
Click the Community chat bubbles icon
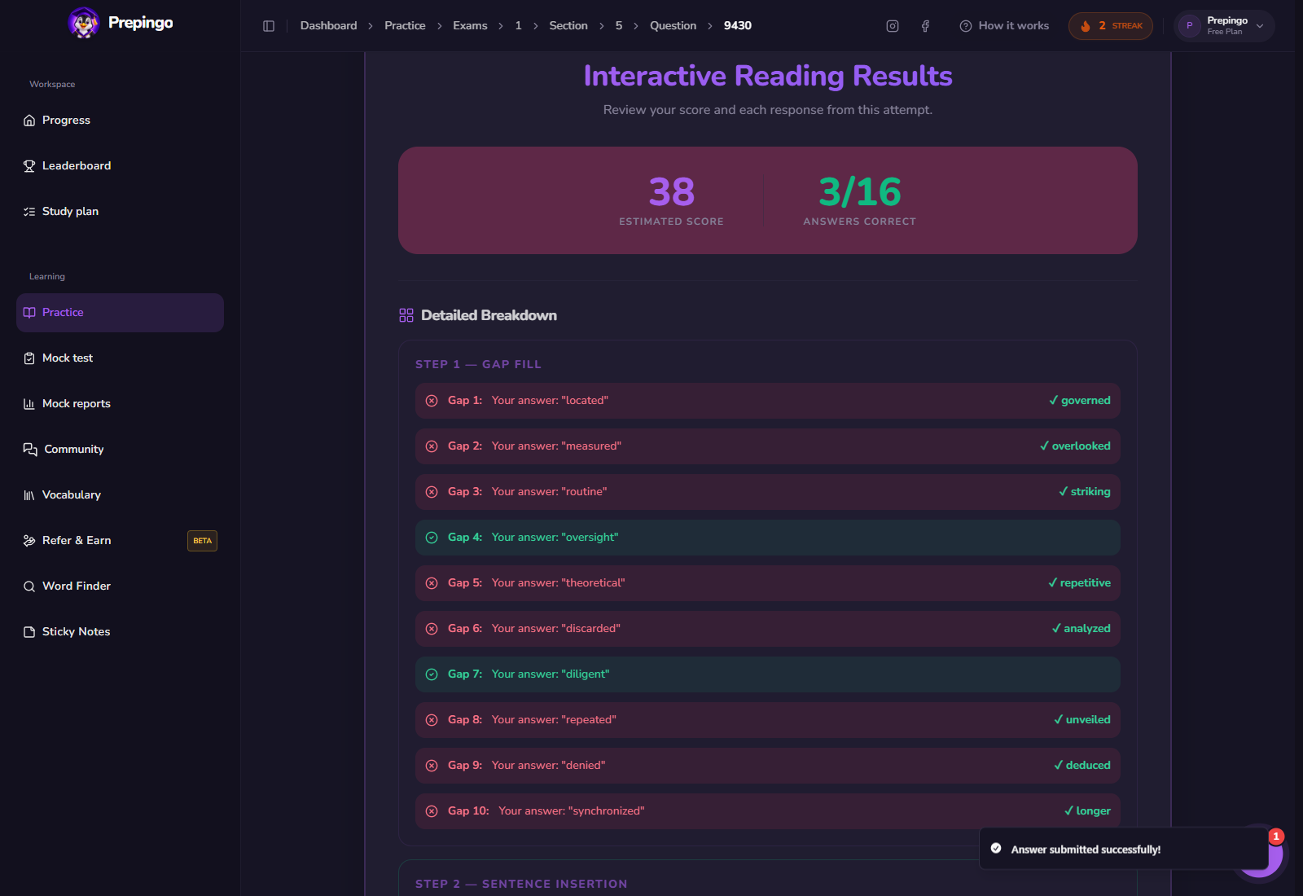[30, 450]
